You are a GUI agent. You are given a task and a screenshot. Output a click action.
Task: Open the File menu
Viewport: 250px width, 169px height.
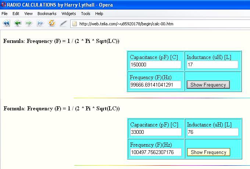[x=4, y=14]
